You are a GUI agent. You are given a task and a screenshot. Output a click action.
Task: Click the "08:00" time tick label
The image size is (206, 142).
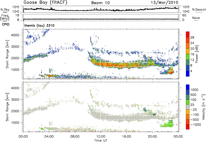(75, 137)
